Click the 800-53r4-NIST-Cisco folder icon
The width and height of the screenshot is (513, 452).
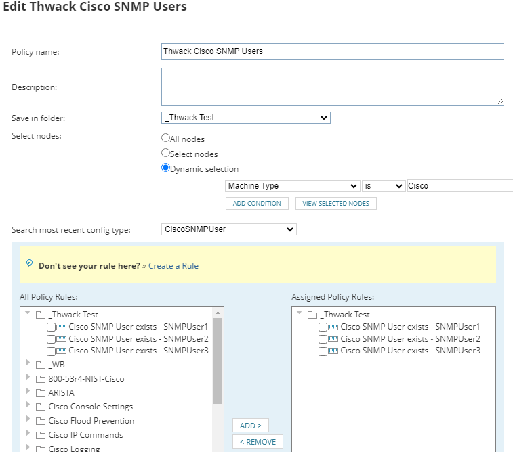41,379
